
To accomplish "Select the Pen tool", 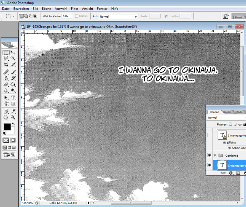I will pos(6,103).
